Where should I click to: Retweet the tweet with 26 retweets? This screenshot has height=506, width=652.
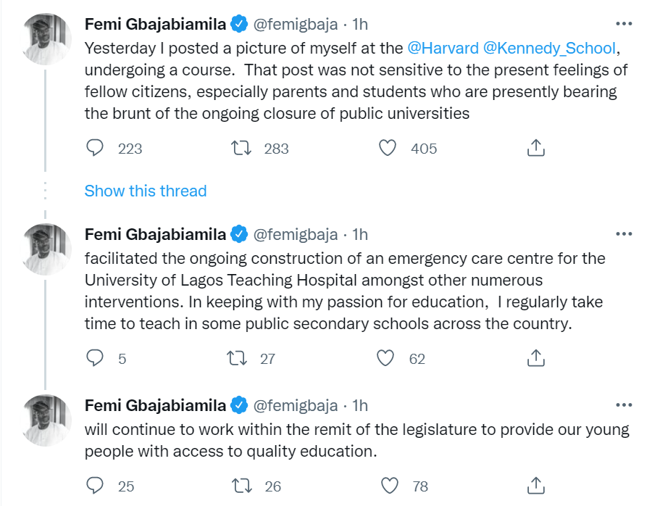pyautogui.click(x=238, y=486)
